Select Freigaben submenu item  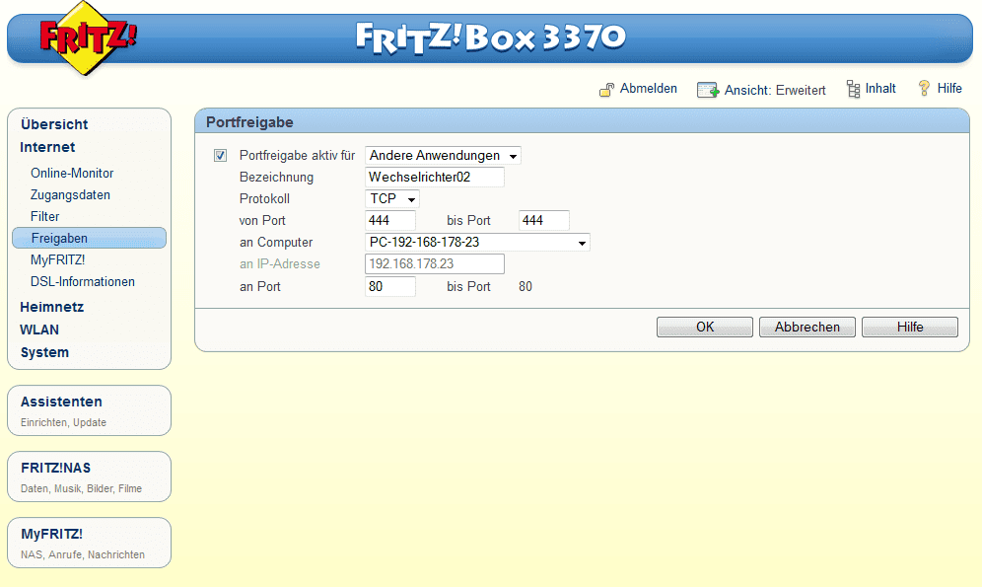pyautogui.click(x=89, y=238)
